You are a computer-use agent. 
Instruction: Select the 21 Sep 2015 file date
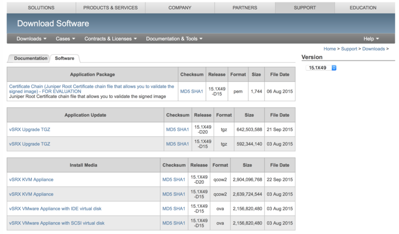point(280,130)
